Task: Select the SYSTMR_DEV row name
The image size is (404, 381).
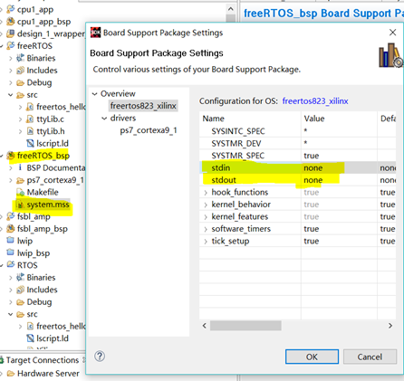Action: pos(236,143)
